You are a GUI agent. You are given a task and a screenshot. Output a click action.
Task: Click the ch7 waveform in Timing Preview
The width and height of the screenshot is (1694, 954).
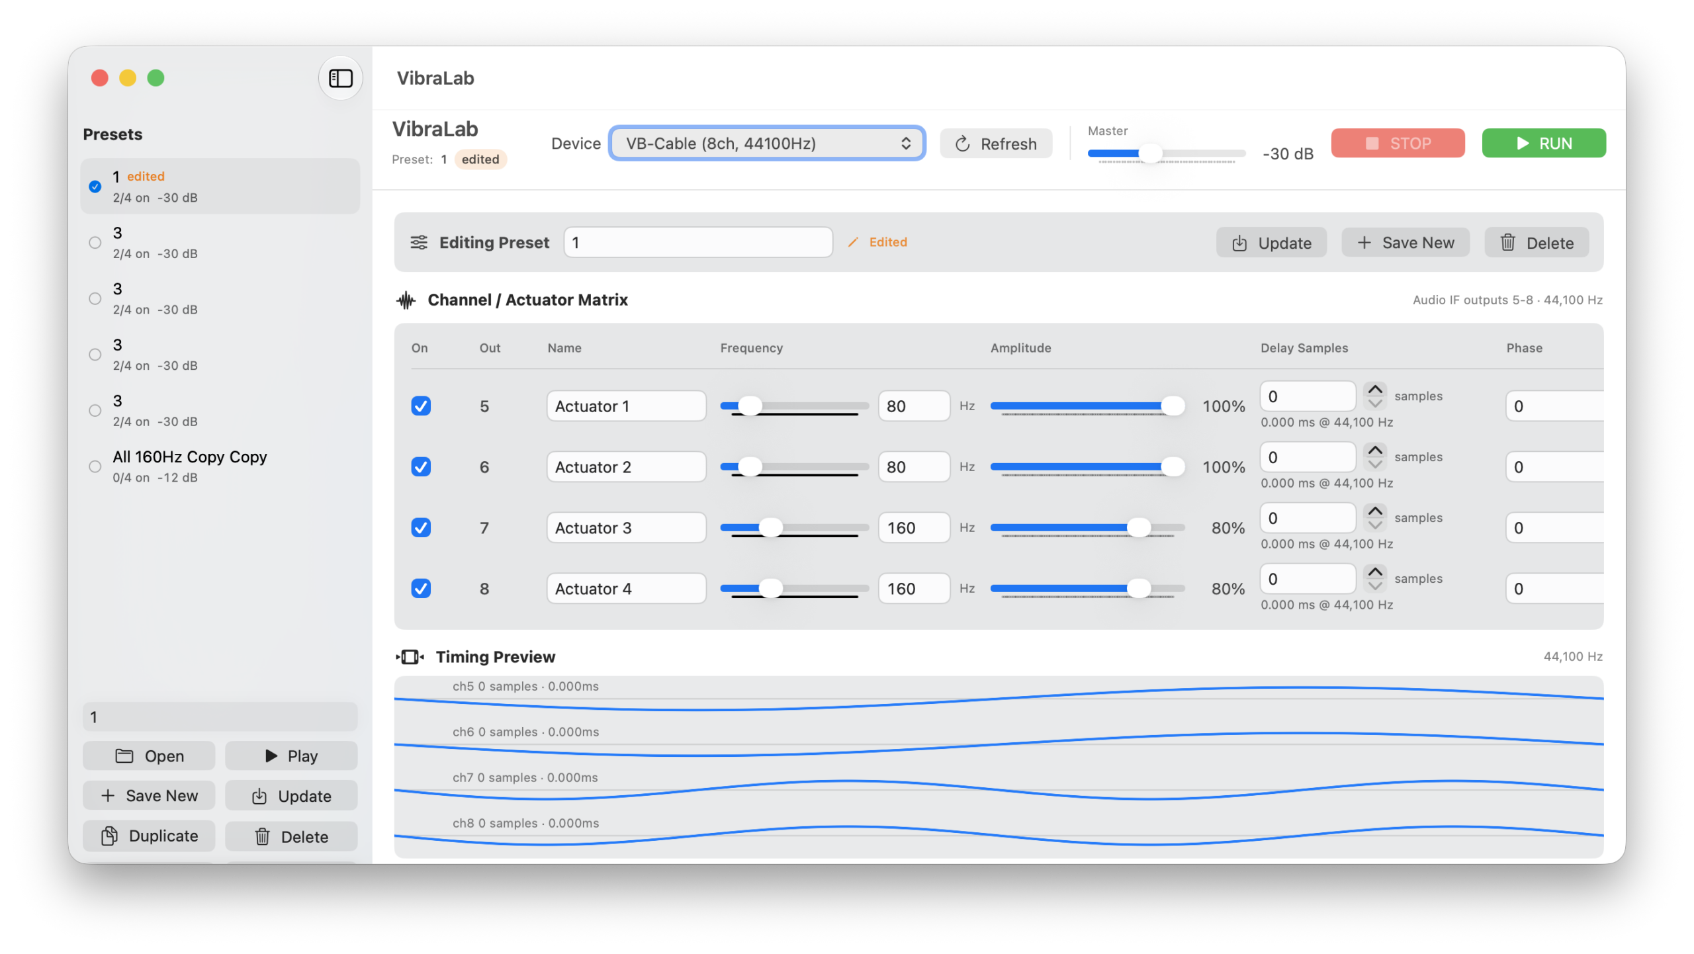click(998, 790)
